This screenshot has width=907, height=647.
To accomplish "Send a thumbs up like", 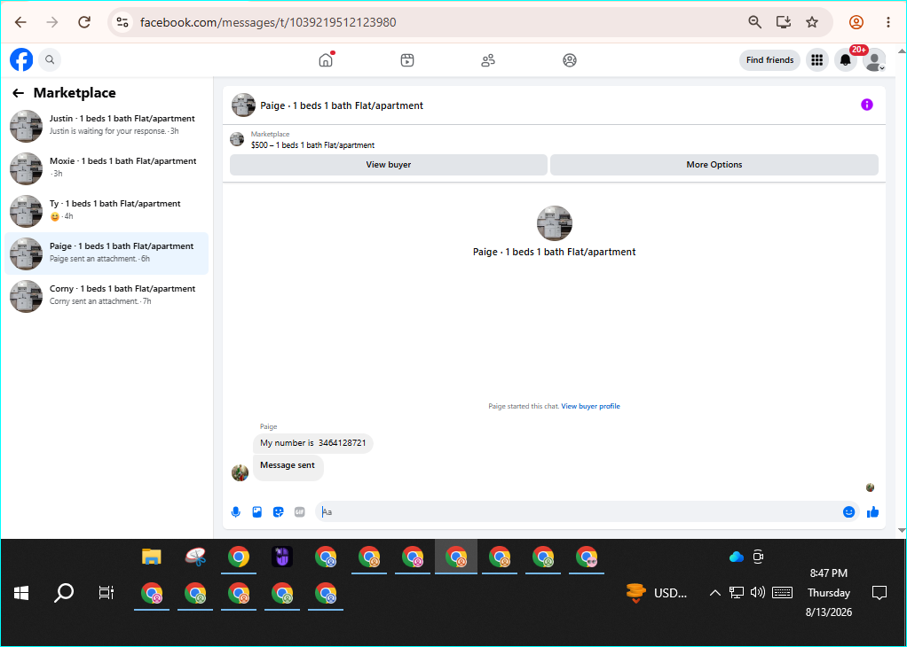I will pyautogui.click(x=873, y=511).
